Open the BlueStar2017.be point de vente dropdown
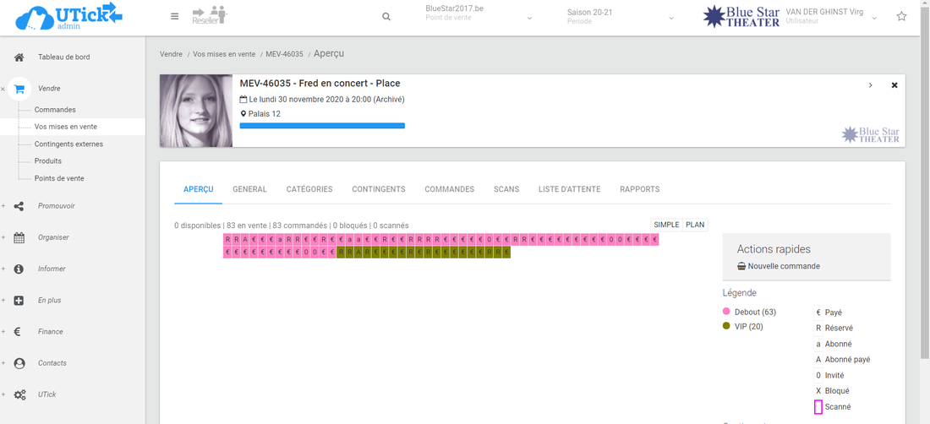 478,14
